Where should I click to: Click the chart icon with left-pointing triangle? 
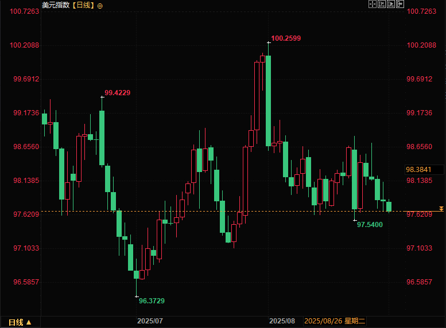click(x=382, y=4)
